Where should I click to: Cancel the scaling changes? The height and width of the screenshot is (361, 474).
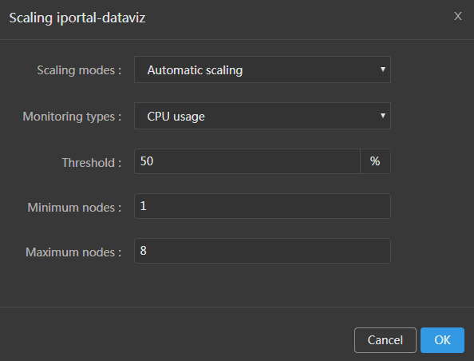click(385, 340)
